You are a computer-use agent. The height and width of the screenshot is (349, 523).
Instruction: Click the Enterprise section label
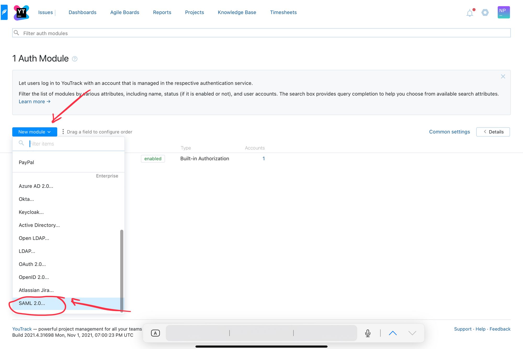107,176
